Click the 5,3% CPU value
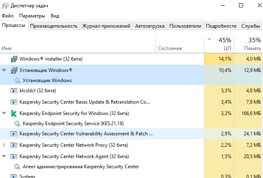 click(x=226, y=91)
